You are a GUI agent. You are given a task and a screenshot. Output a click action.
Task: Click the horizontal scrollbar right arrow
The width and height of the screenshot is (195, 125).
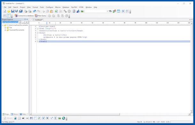[189, 114]
